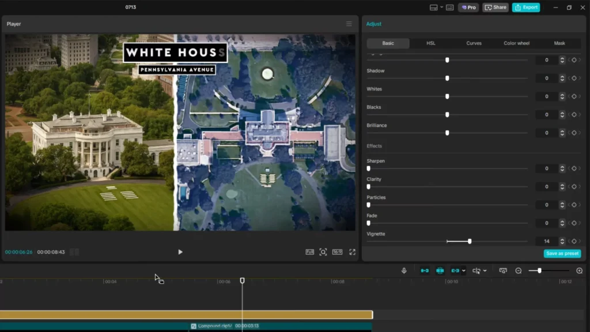The image size is (590, 332).
Task: Add a keyframe for Fade
Action: [x=574, y=223]
